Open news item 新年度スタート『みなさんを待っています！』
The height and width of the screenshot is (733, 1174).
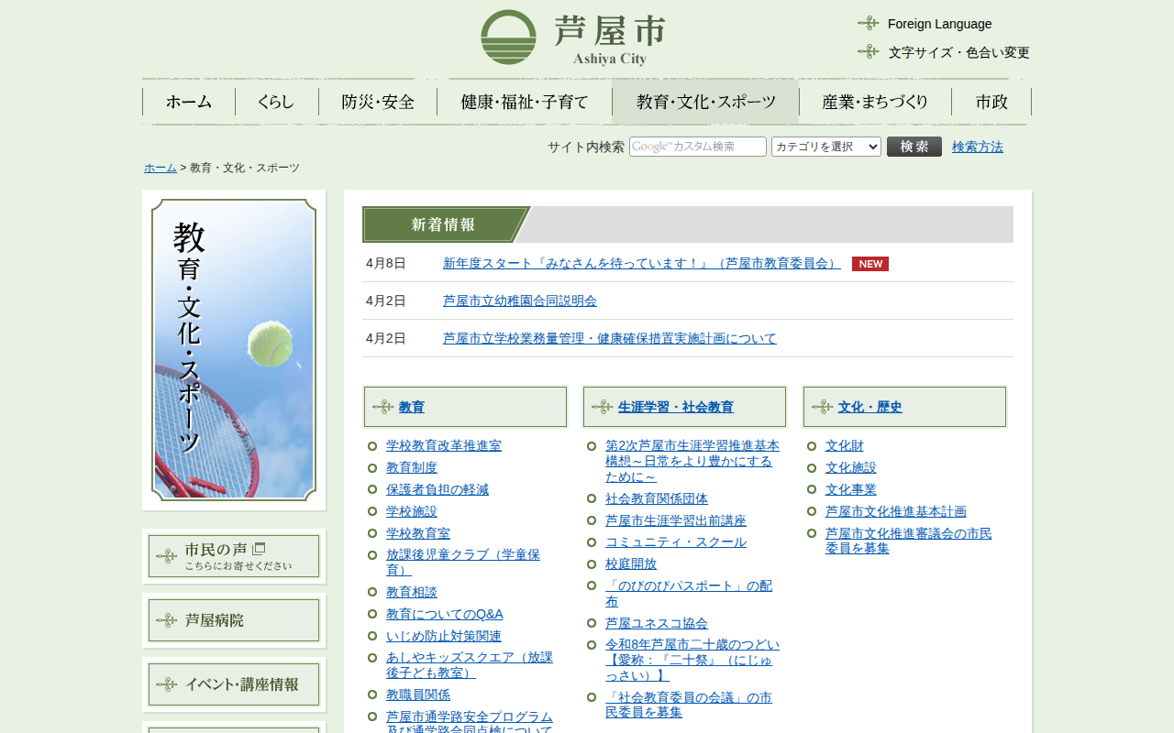tap(642, 263)
